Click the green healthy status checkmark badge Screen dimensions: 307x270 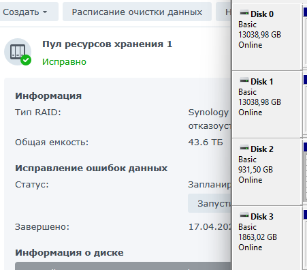(26, 60)
